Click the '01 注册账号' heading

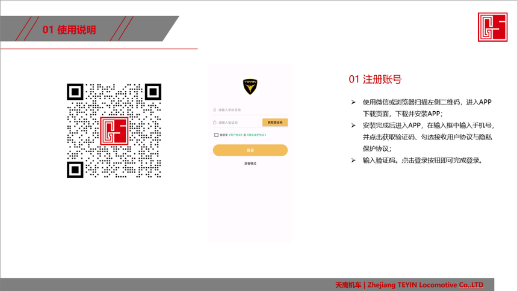pyautogui.click(x=375, y=79)
